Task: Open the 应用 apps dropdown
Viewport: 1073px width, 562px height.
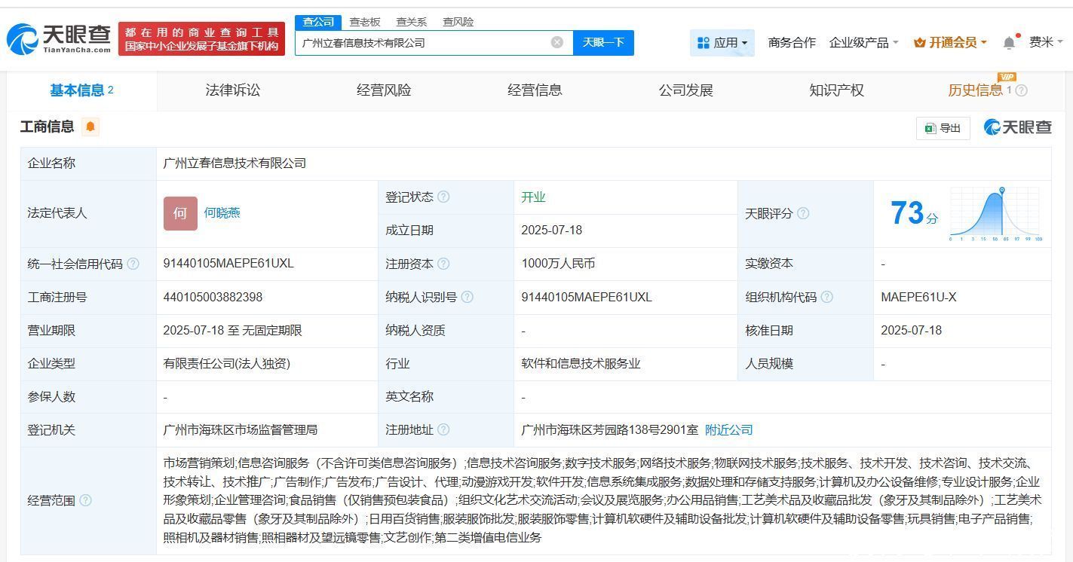Action: (722, 43)
